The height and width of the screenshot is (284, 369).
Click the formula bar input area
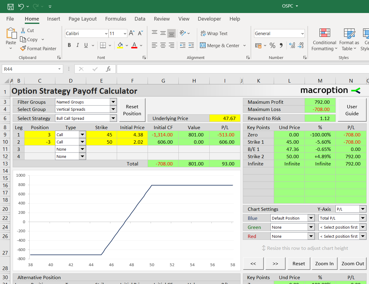243,69
